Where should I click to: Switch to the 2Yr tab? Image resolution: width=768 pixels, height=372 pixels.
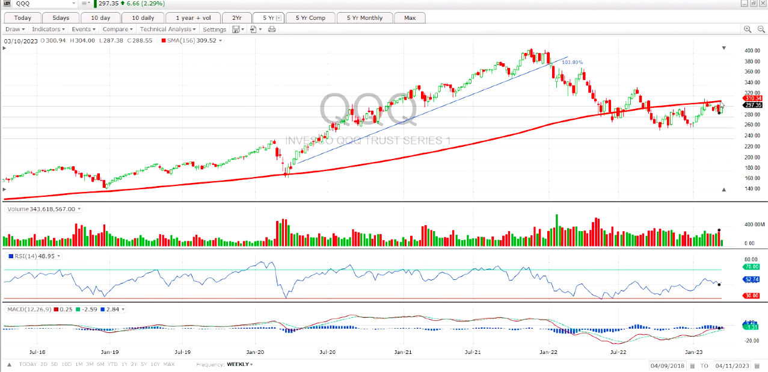(236, 17)
